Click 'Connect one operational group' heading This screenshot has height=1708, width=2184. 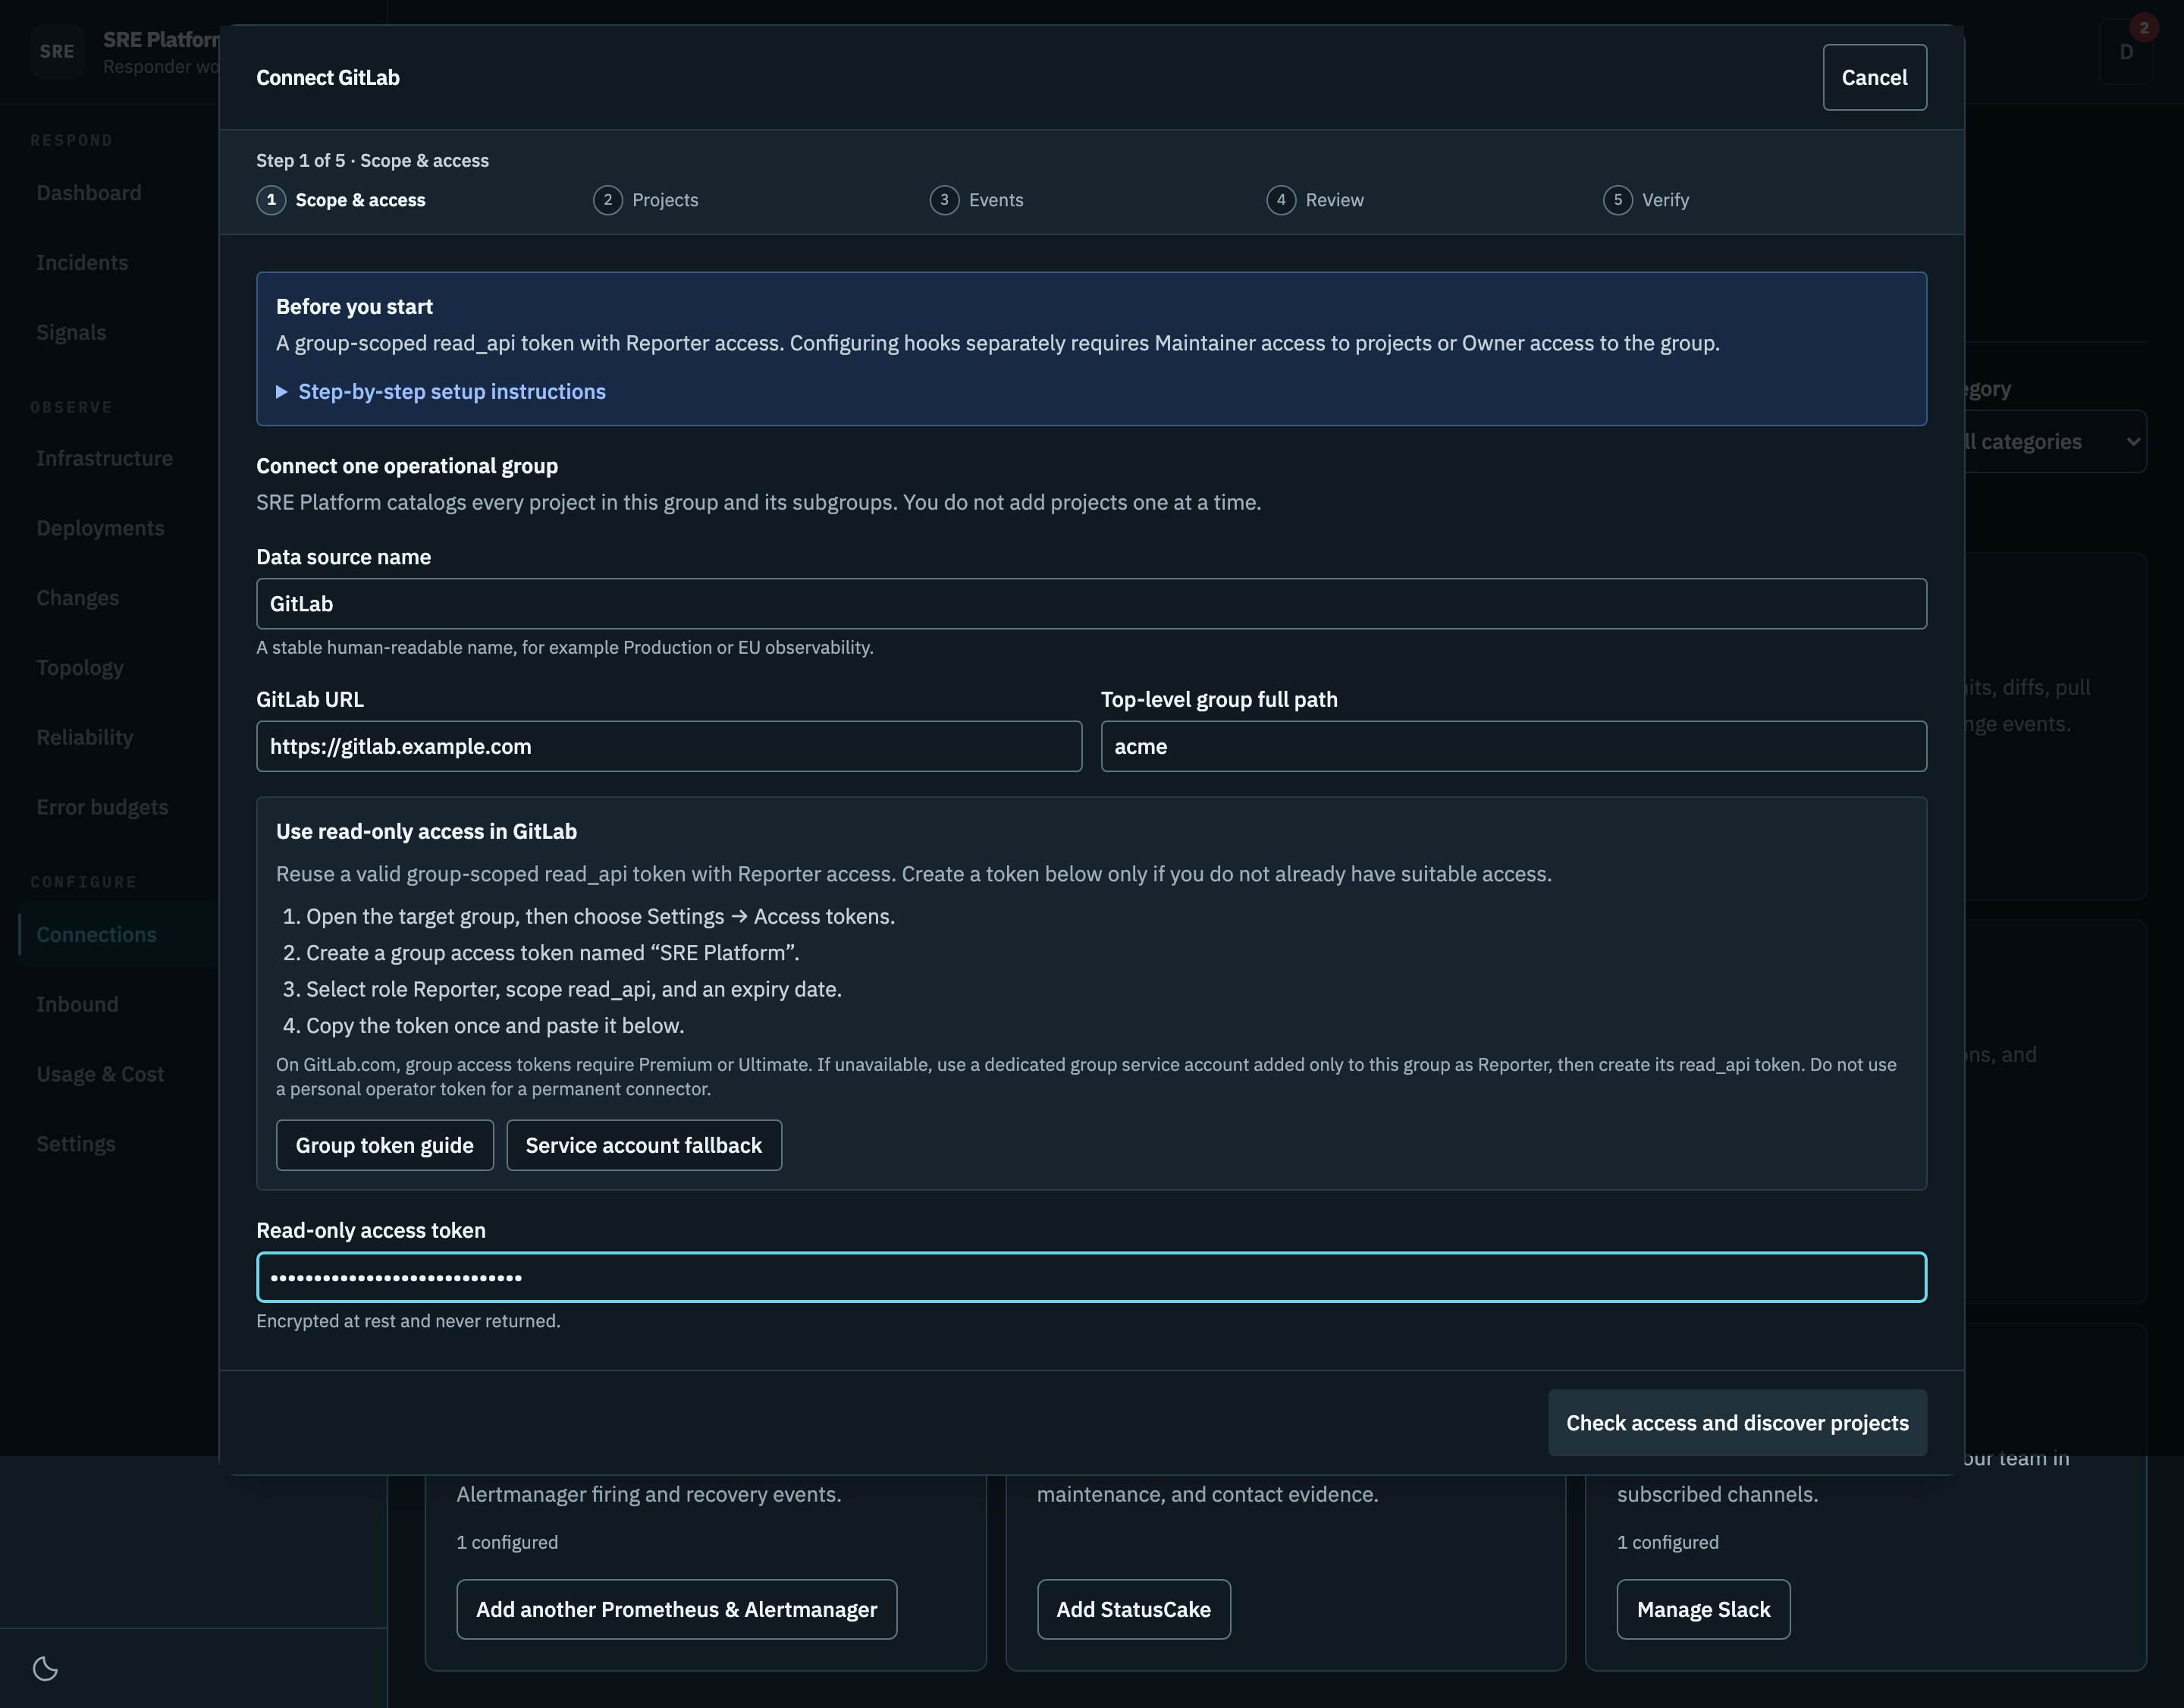(x=407, y=466)
